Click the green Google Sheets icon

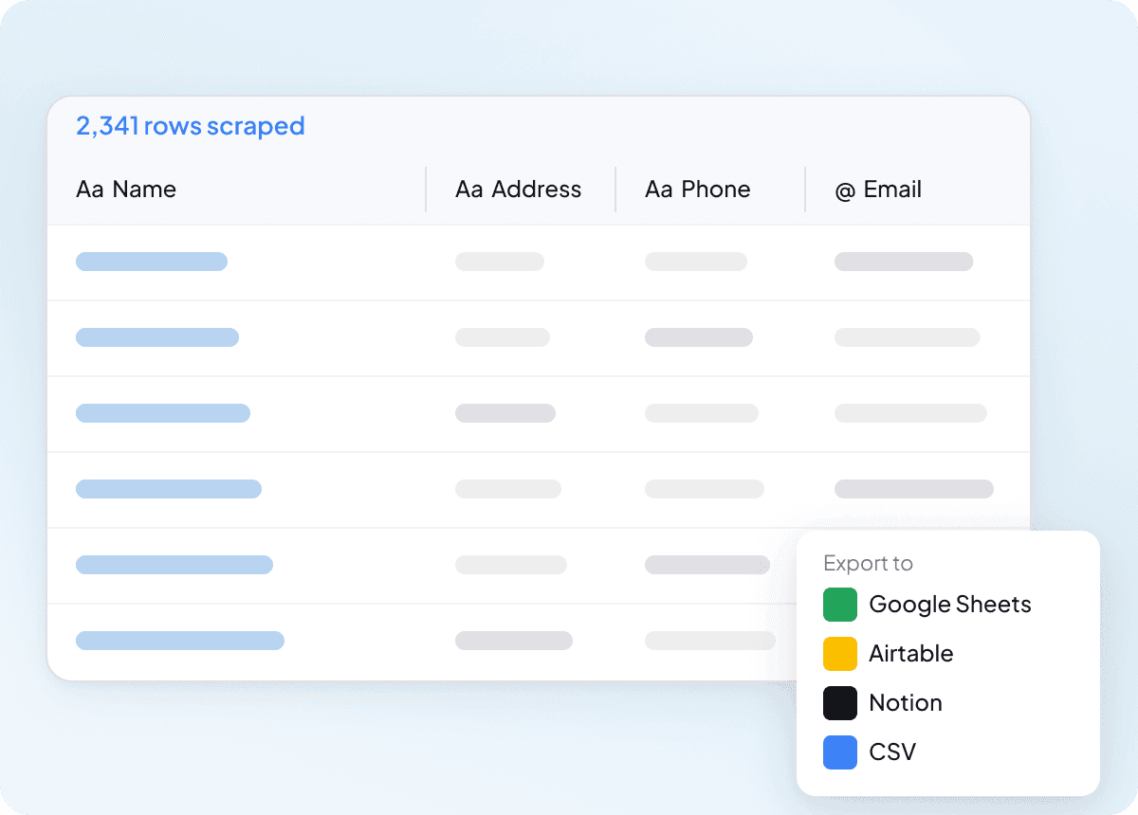[x=840, y=605]
